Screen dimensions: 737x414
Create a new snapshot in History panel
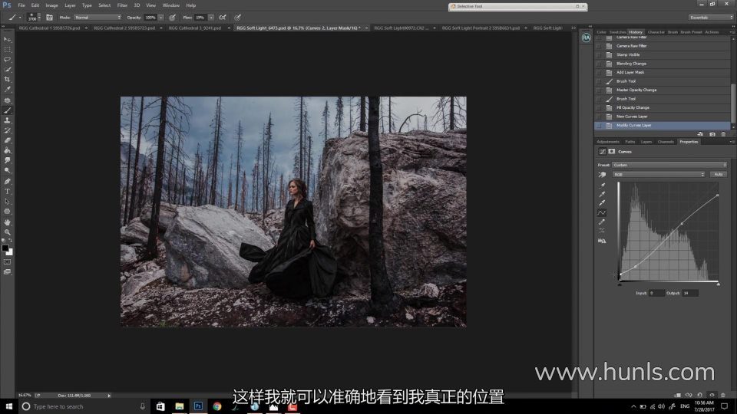point(712,134)
